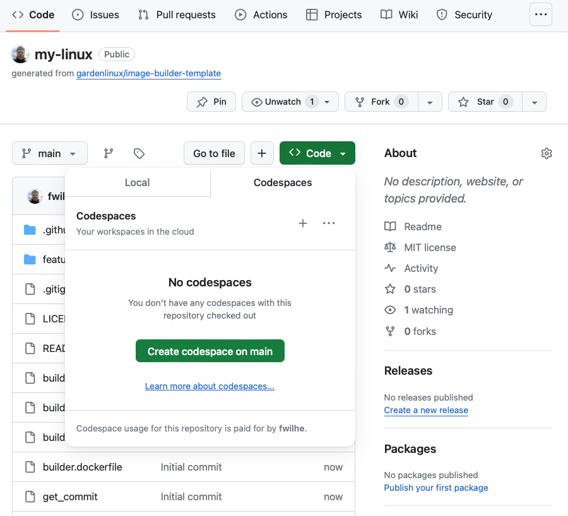Image resolution: width=568 pixels, height=516 pixels.
Task: Open Learn more about codespaces link
Action: coord(210,386)
